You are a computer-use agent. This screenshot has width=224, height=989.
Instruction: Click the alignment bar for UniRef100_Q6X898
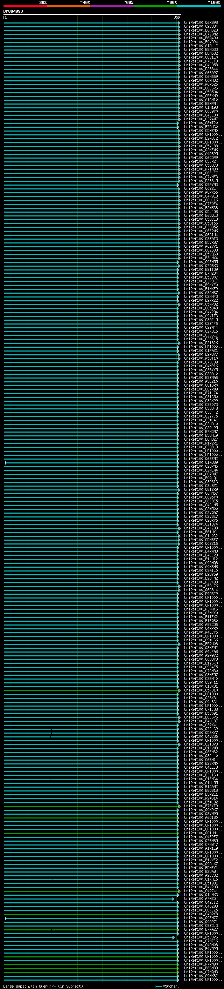point(92,23)
